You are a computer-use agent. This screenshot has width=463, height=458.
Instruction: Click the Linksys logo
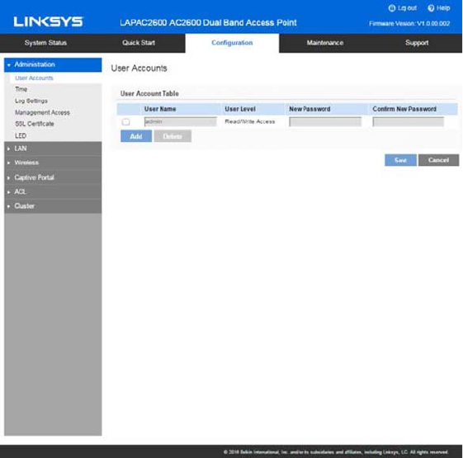coord(49,21)
